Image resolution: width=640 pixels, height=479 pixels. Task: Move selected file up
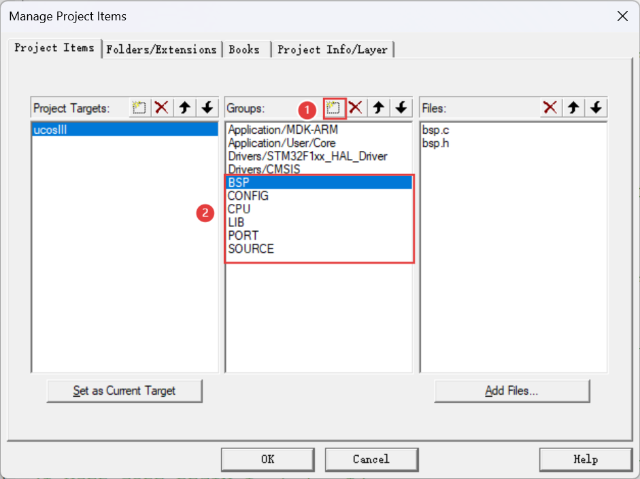[573, 108]
